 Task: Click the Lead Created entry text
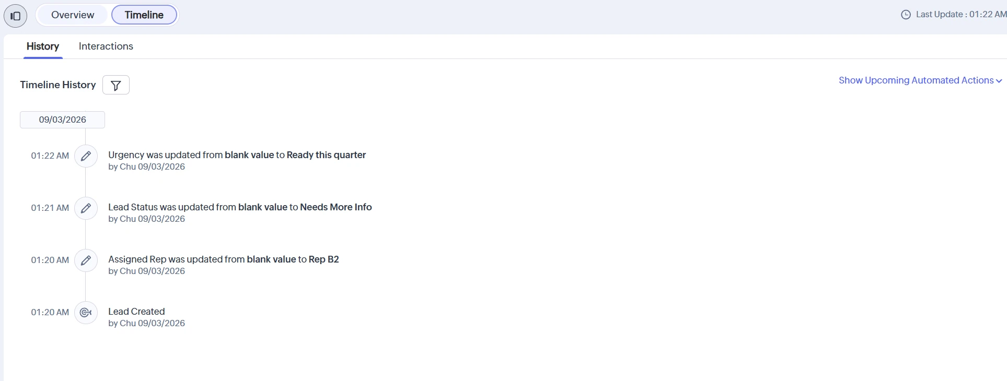click(136, 312)
